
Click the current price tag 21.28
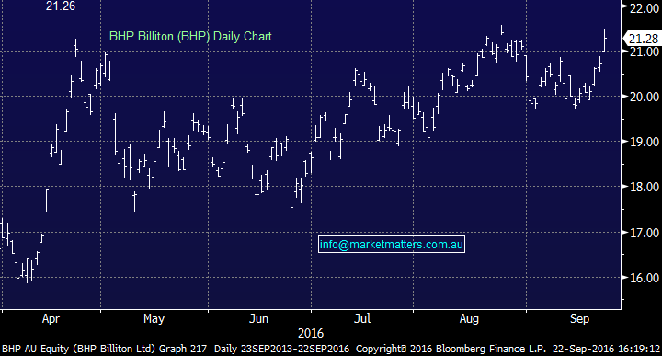(643, 39)
